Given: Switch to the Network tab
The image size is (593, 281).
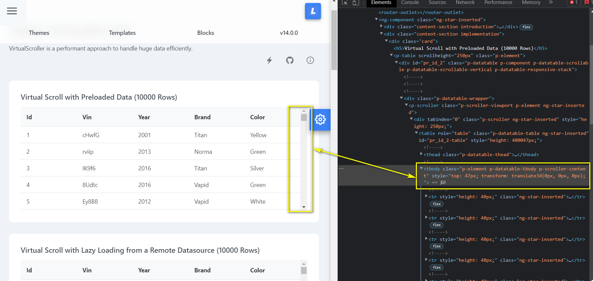Looking at the screenshot, I should point(465,3).
